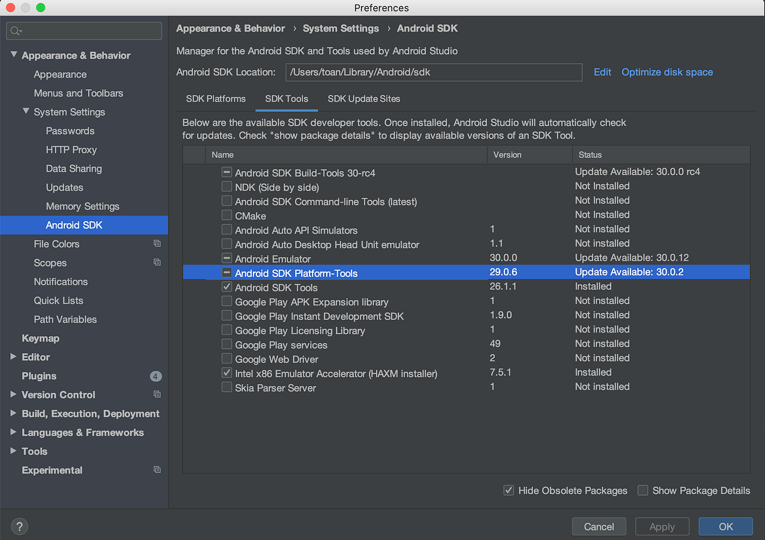Open Notifications settings
The image size is (765, 540).
click(60, 282)
